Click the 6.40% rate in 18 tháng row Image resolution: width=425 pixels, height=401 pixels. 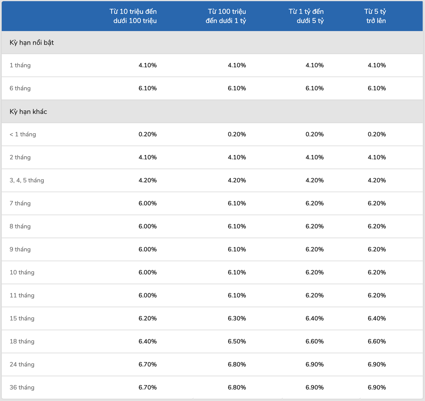tap(148, 341)
